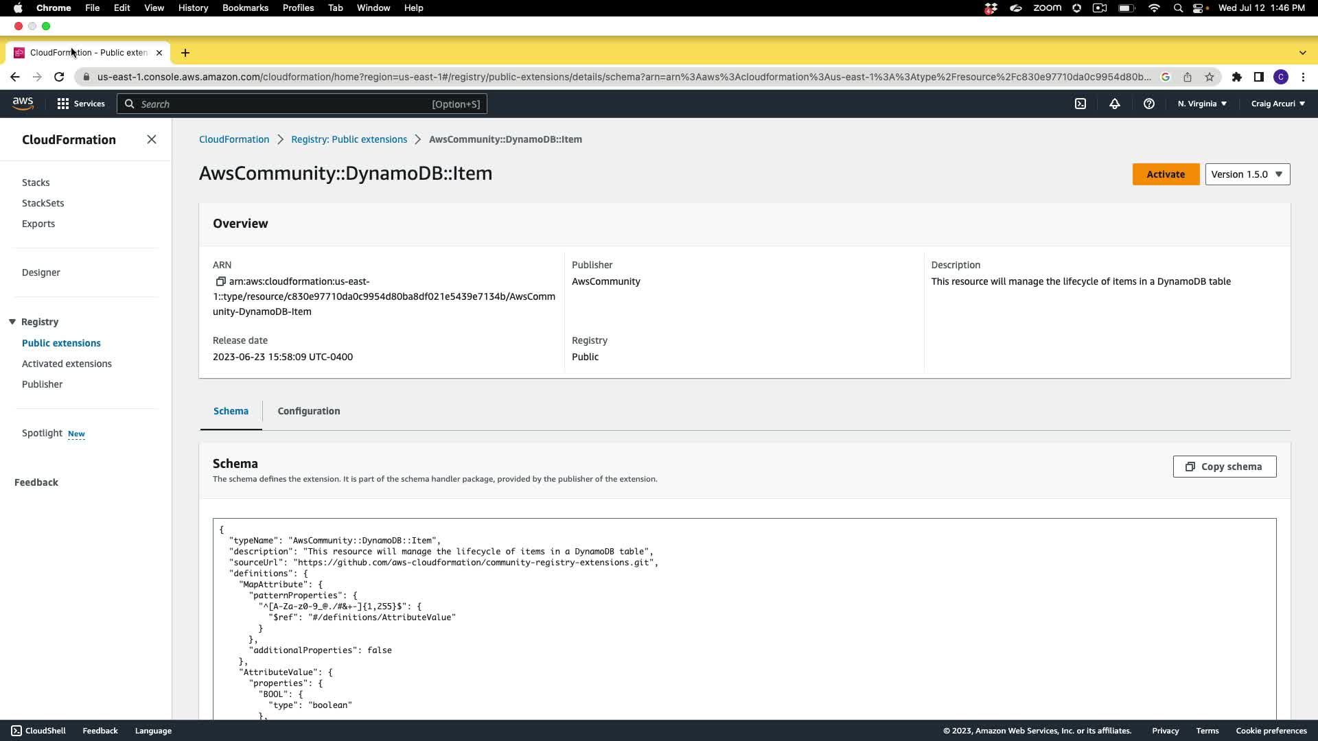Image resolution: width=1318 pixels, height=741 pixels.
Task: Close the CloudFormation side navigation panel
Action: click(x=152, y=139)
